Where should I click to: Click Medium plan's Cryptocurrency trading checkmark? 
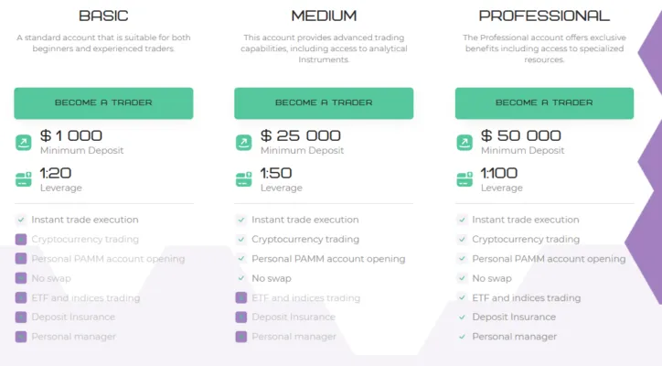(x=241, y=240)
